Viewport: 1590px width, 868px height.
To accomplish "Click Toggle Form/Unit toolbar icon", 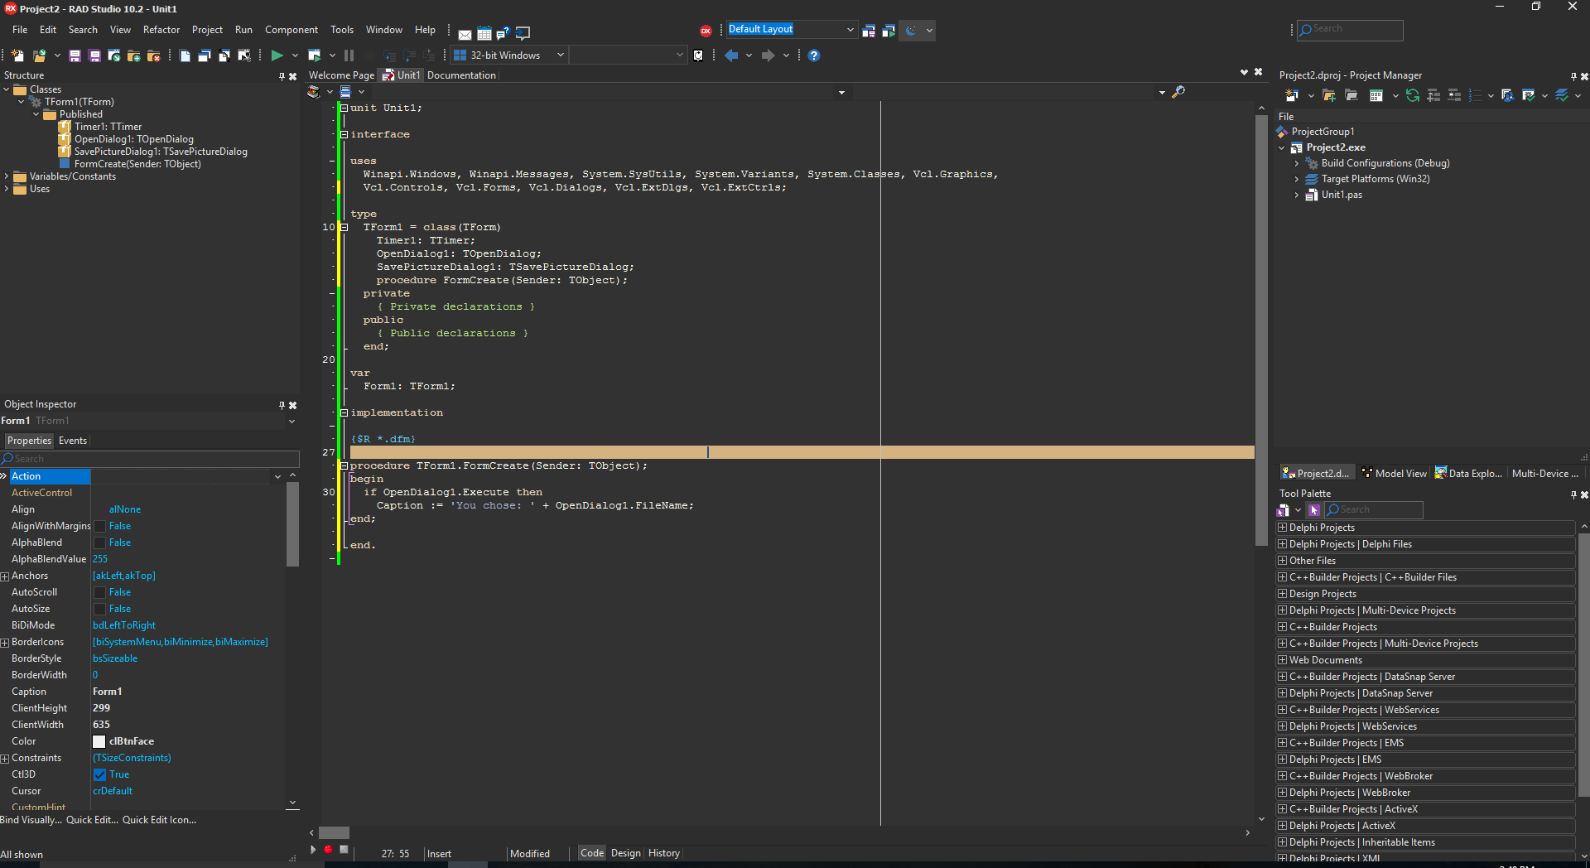I will pyautogui.click(x=224, y=55).
